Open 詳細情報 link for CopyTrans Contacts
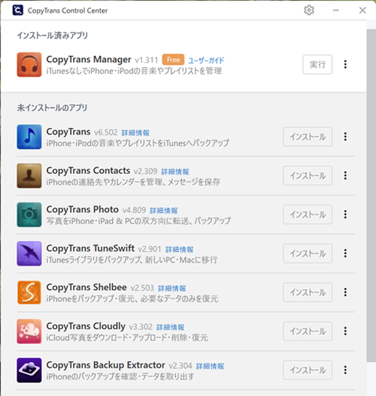Screen dimensions: 376x396 tap(175, 172)
